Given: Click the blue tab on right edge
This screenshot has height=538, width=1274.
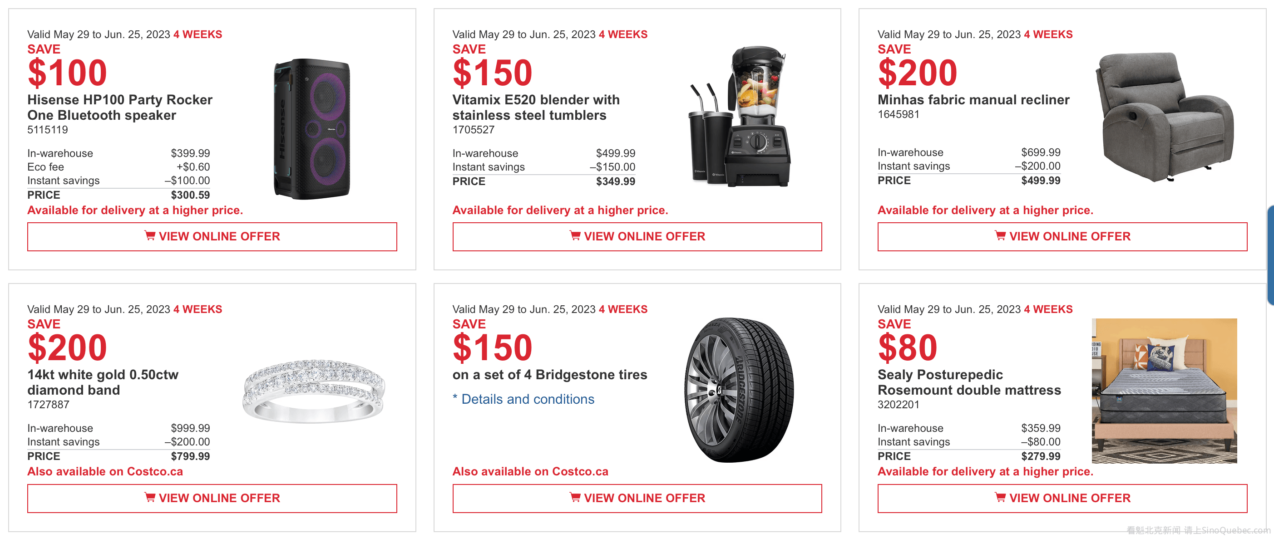Looking at the screenshot, I should tap(1270, 255).
